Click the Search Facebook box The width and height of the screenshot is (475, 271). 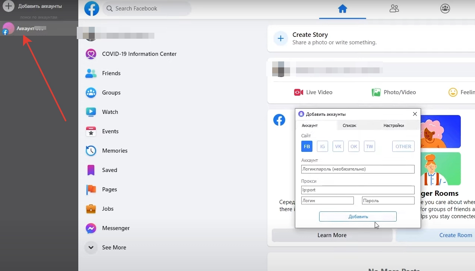click(147, 9)
